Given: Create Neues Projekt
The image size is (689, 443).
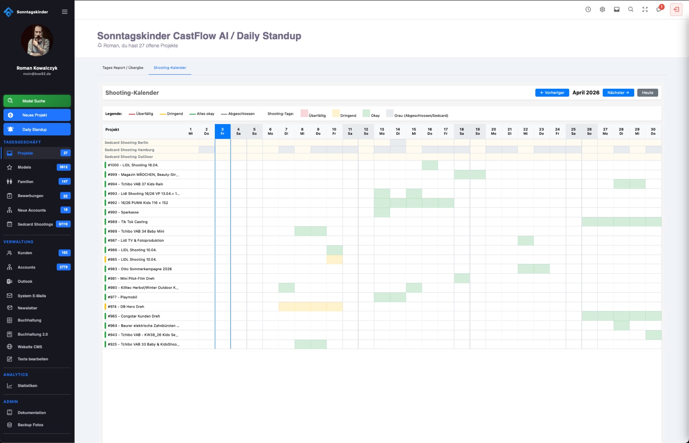Looking at the screenshot, I should (x=37, y=115).
